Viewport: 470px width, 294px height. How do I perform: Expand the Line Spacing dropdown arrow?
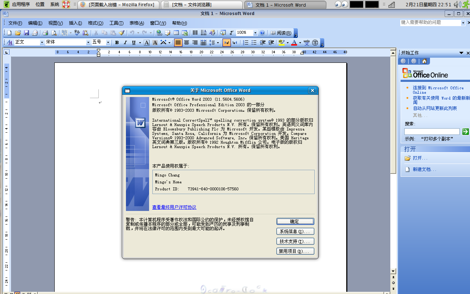click(x=218, y=43)
